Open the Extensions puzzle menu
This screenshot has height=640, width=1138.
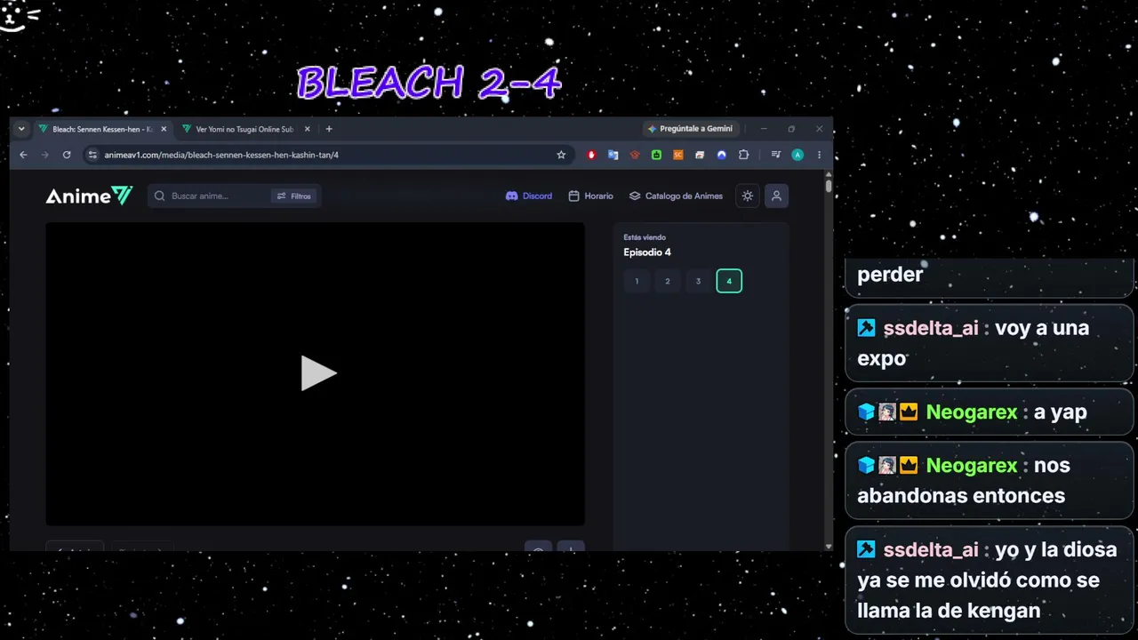pyautogui.click(x=744, y=155)
